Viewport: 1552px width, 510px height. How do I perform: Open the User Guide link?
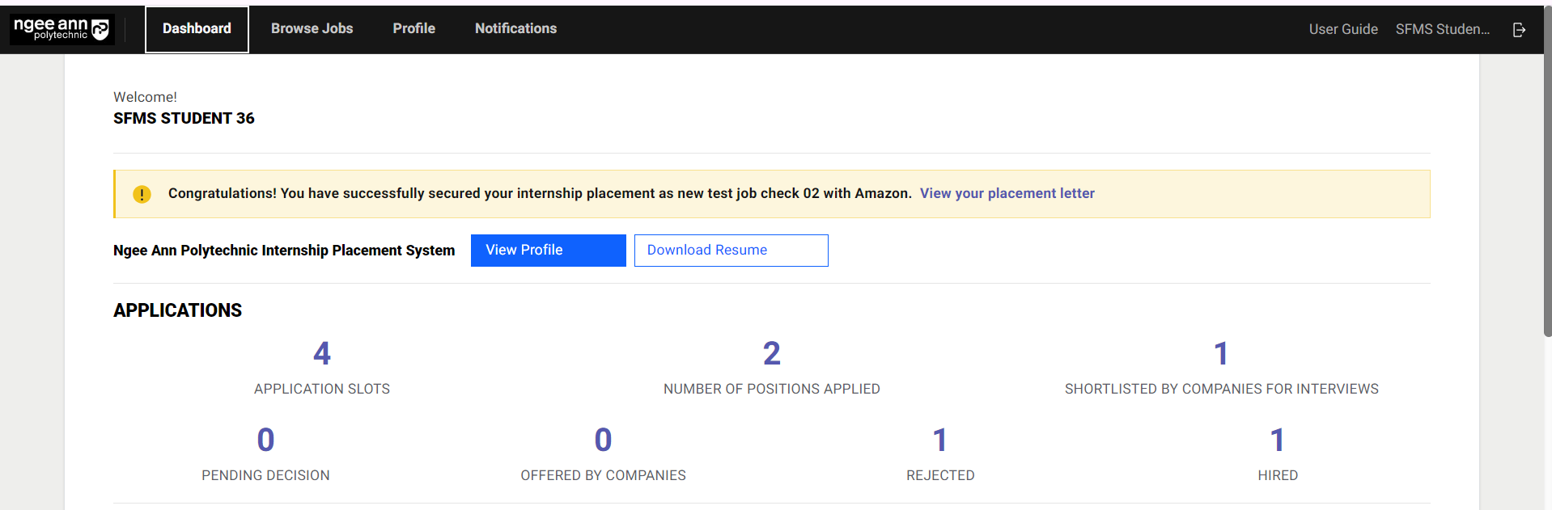pos(1342,29)
